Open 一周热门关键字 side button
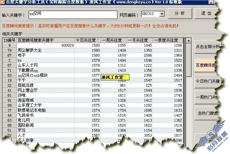Image resolution: width=230 pixels, height=154 pixels. [x=206, y=97]
